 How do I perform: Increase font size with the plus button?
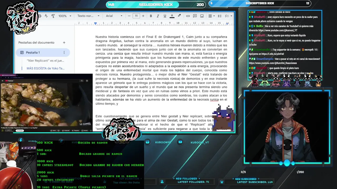point(143,16)
